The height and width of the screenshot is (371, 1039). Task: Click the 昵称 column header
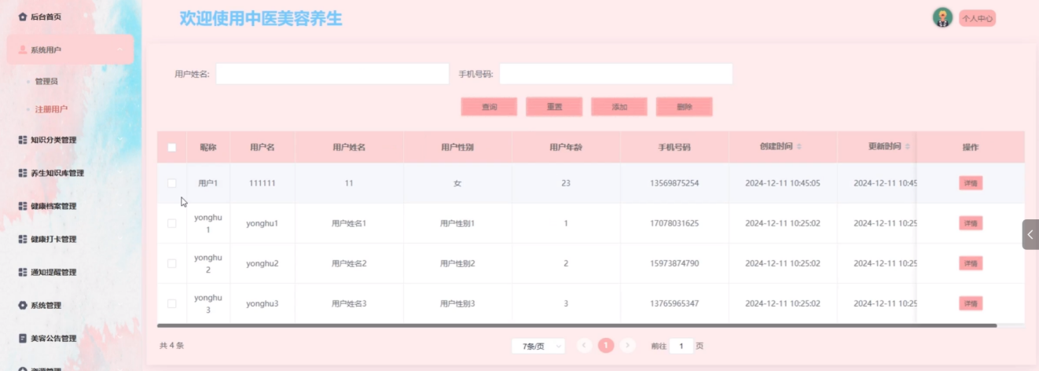click(x=208, y=147)
